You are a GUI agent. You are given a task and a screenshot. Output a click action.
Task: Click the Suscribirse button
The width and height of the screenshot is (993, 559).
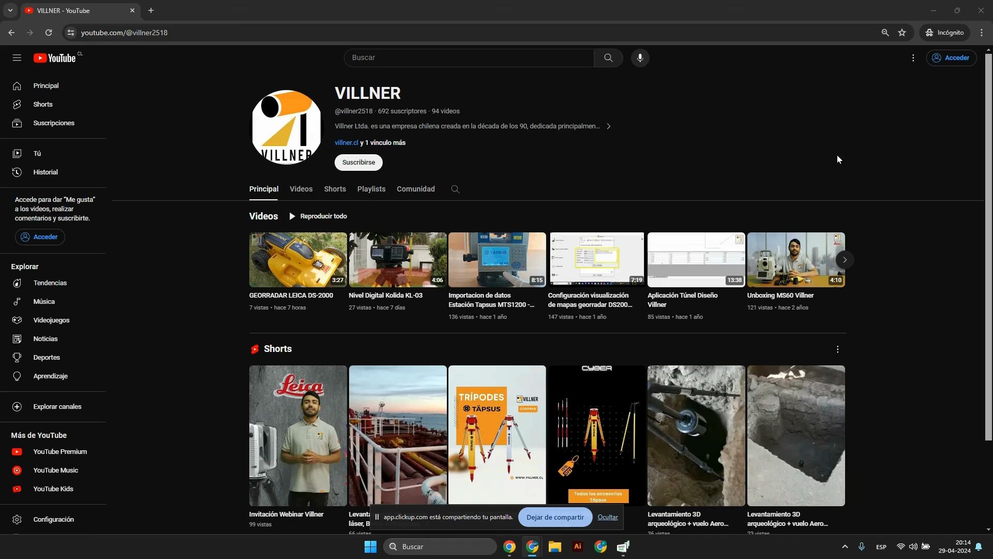click(x=358, y=162)
